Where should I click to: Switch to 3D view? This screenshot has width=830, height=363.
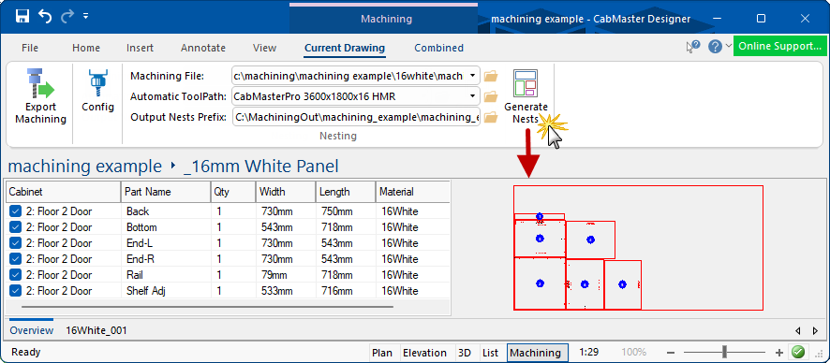(465, 353)
